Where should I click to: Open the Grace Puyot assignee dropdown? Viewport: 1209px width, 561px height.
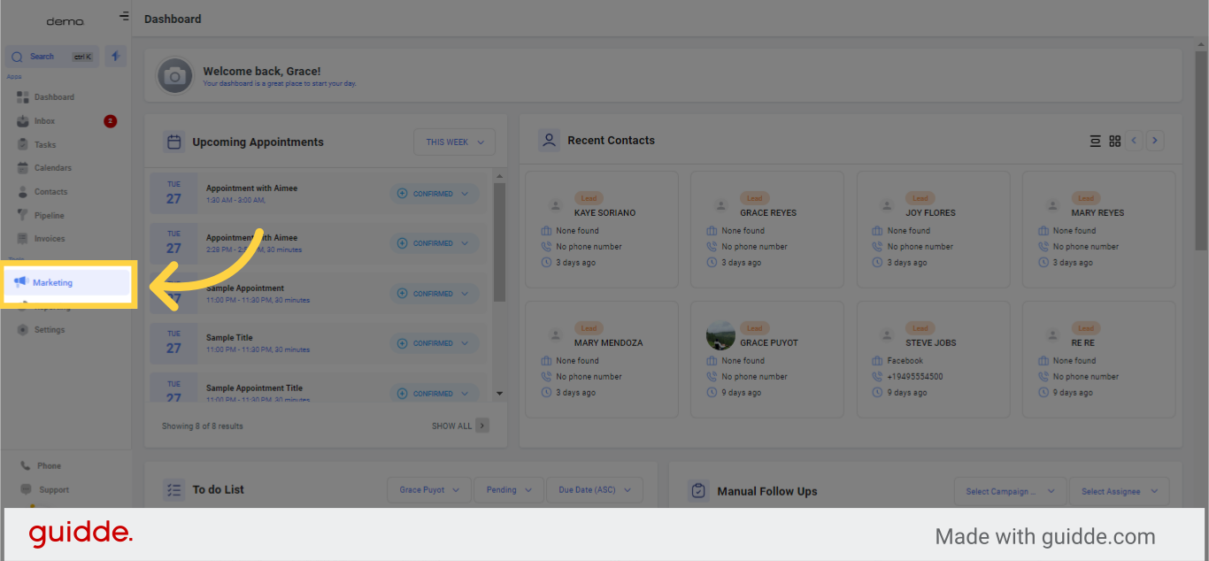(x=428, y=490)
